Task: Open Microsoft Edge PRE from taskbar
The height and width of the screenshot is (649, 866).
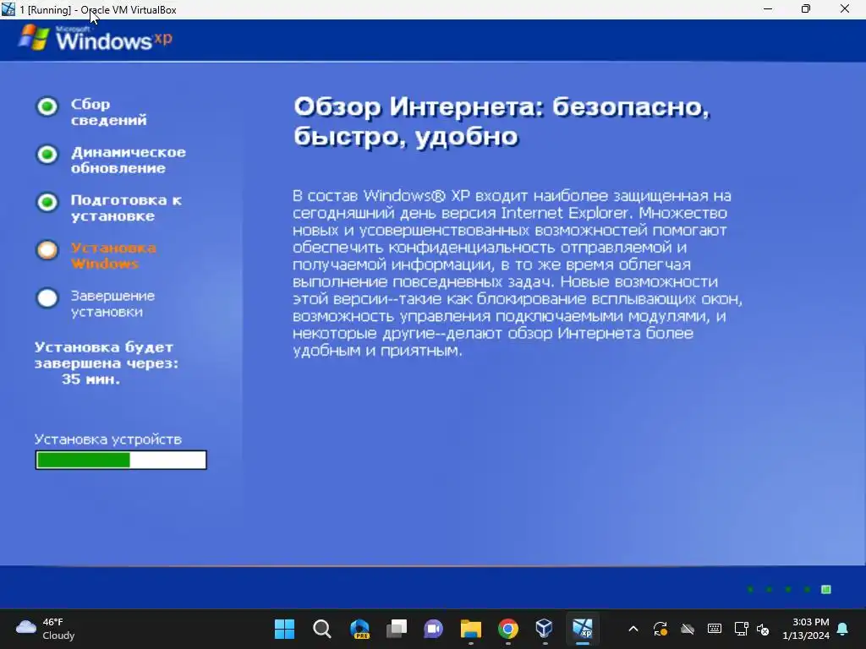Action: click(359, 629)
